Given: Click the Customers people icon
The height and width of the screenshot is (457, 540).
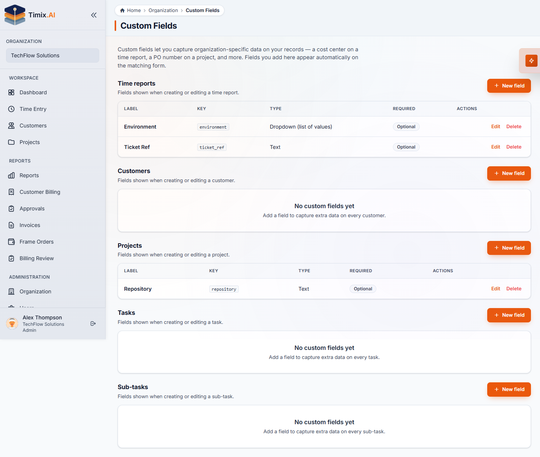Looking at the screenshot, I should [11, 126].
